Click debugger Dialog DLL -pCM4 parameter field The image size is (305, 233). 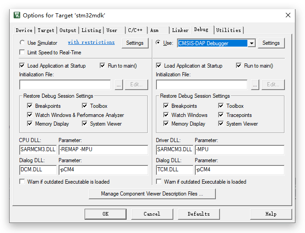(240, 170)
